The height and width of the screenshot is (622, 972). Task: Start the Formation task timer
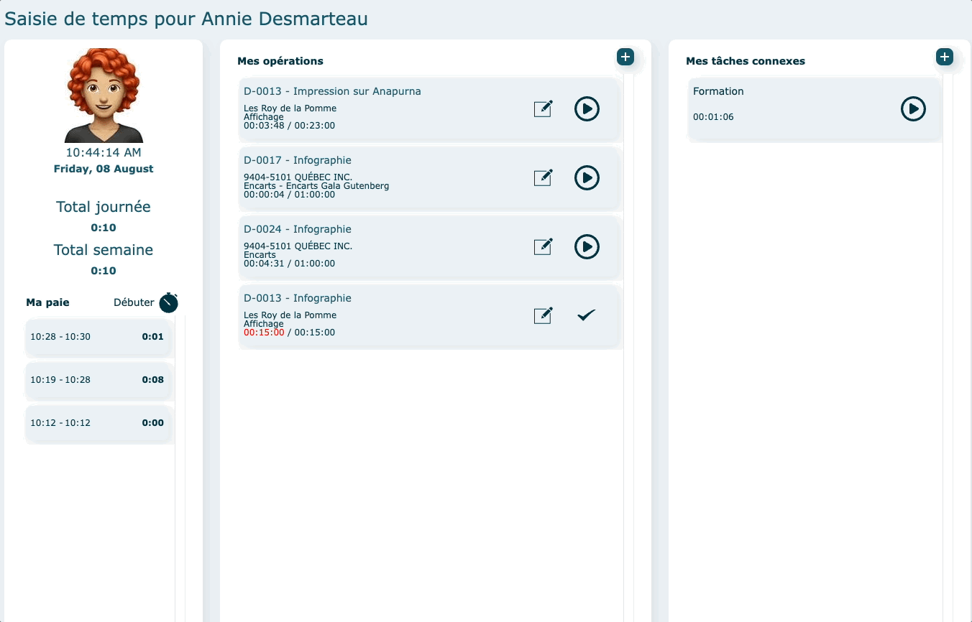[913, 109]
